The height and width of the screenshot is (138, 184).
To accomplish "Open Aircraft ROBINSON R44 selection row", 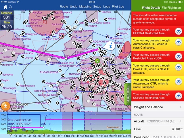I will 158,121.
